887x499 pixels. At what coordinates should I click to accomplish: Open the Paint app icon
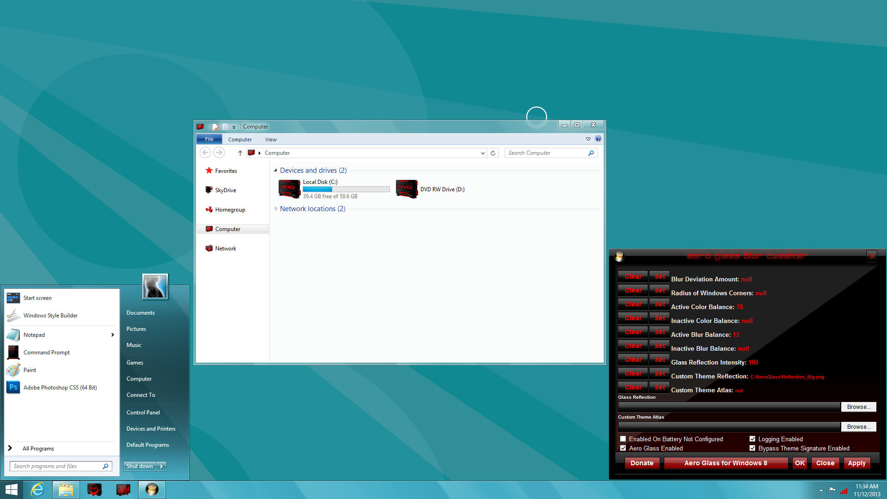[x=13, y=370]
